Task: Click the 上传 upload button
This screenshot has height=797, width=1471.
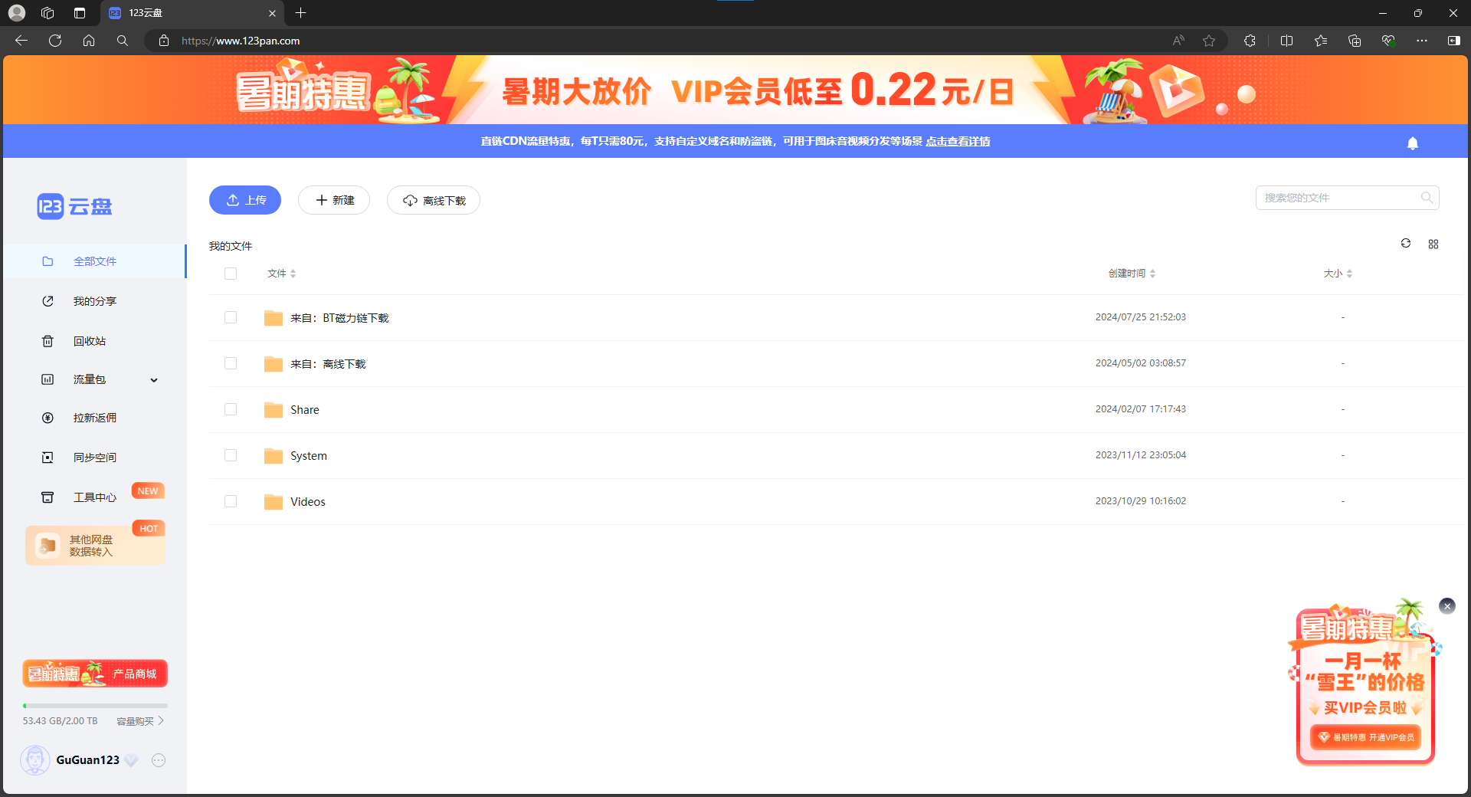Action: point(245,200)
